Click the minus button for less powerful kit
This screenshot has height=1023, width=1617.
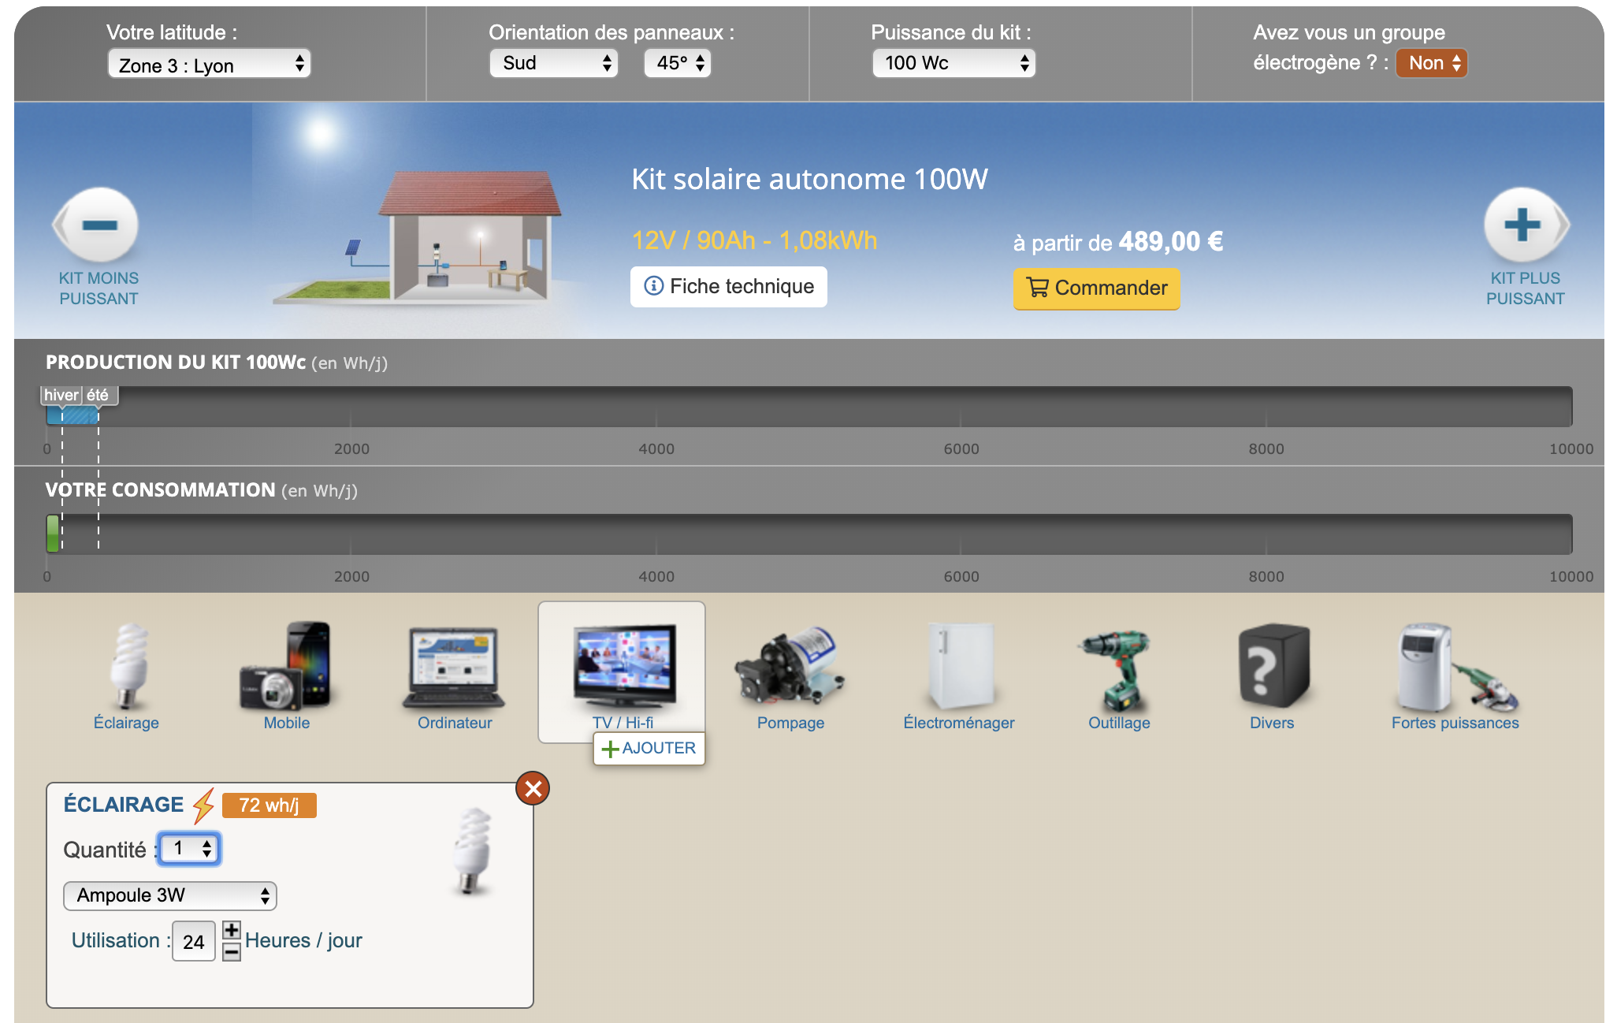[99, 225]
